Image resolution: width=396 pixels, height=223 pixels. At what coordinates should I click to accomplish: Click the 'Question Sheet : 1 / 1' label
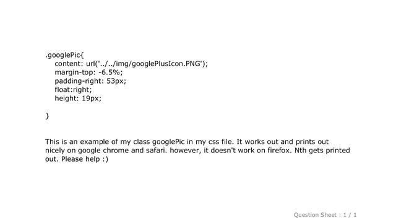click(x=325, y=215)
